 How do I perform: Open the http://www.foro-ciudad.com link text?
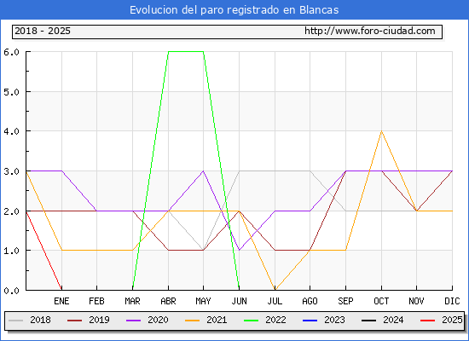click(370, 31)
